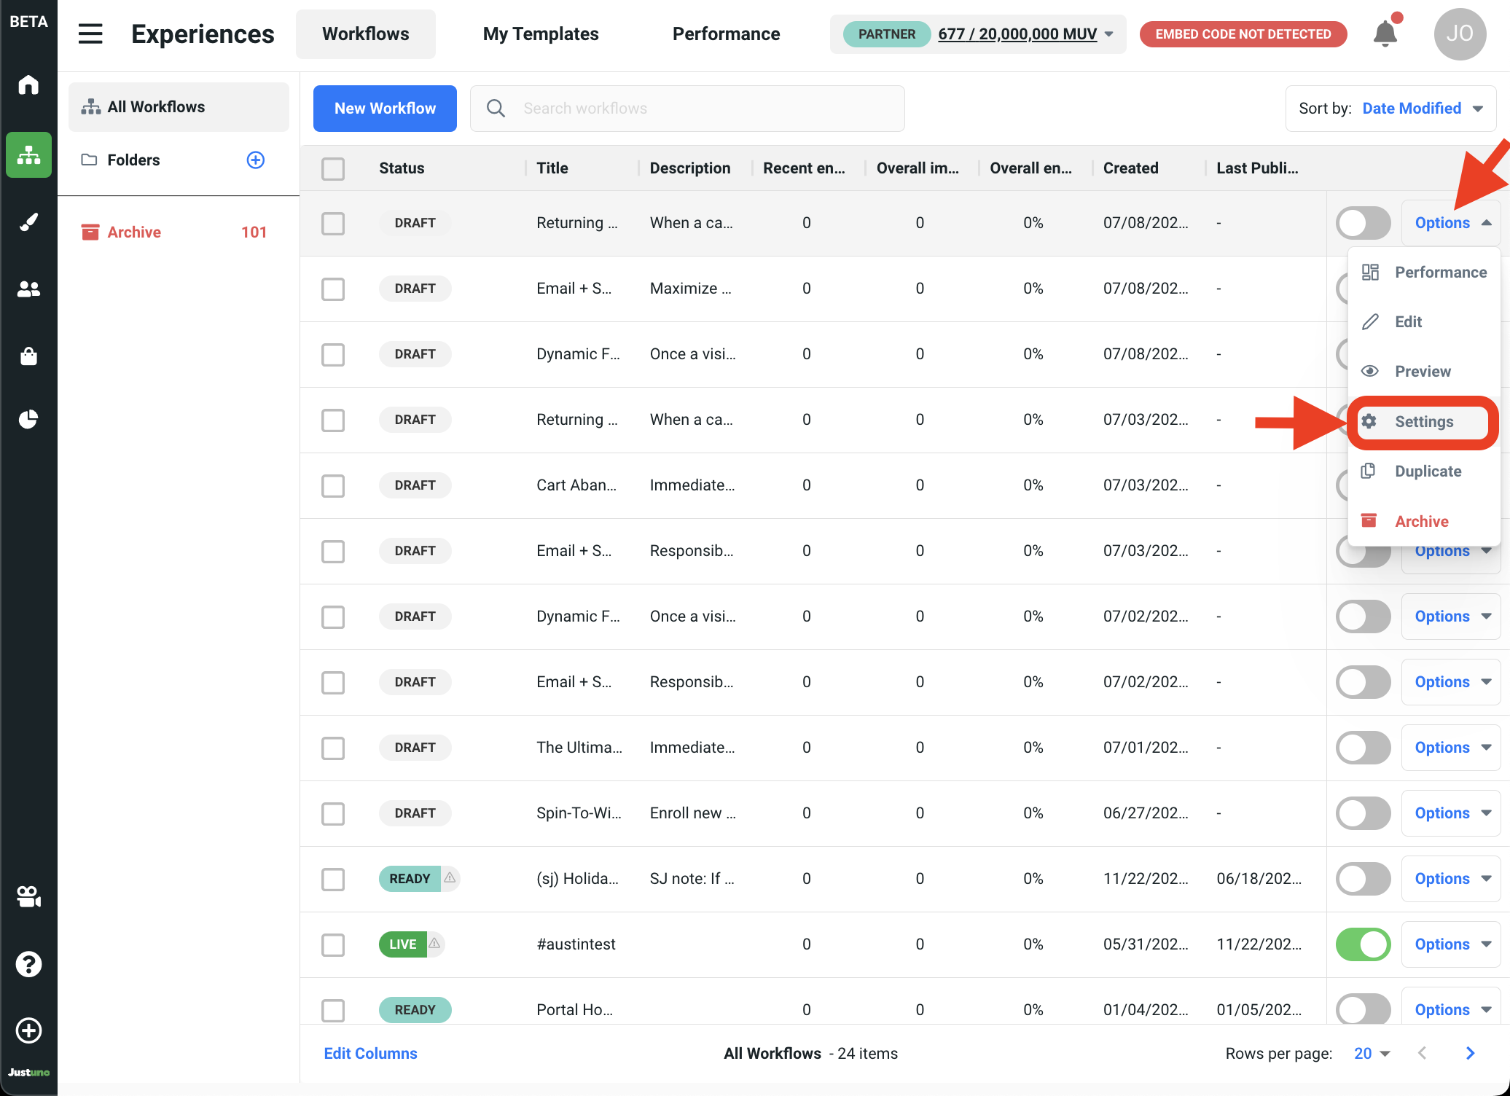Open the help question mark icon

(28, 964)
